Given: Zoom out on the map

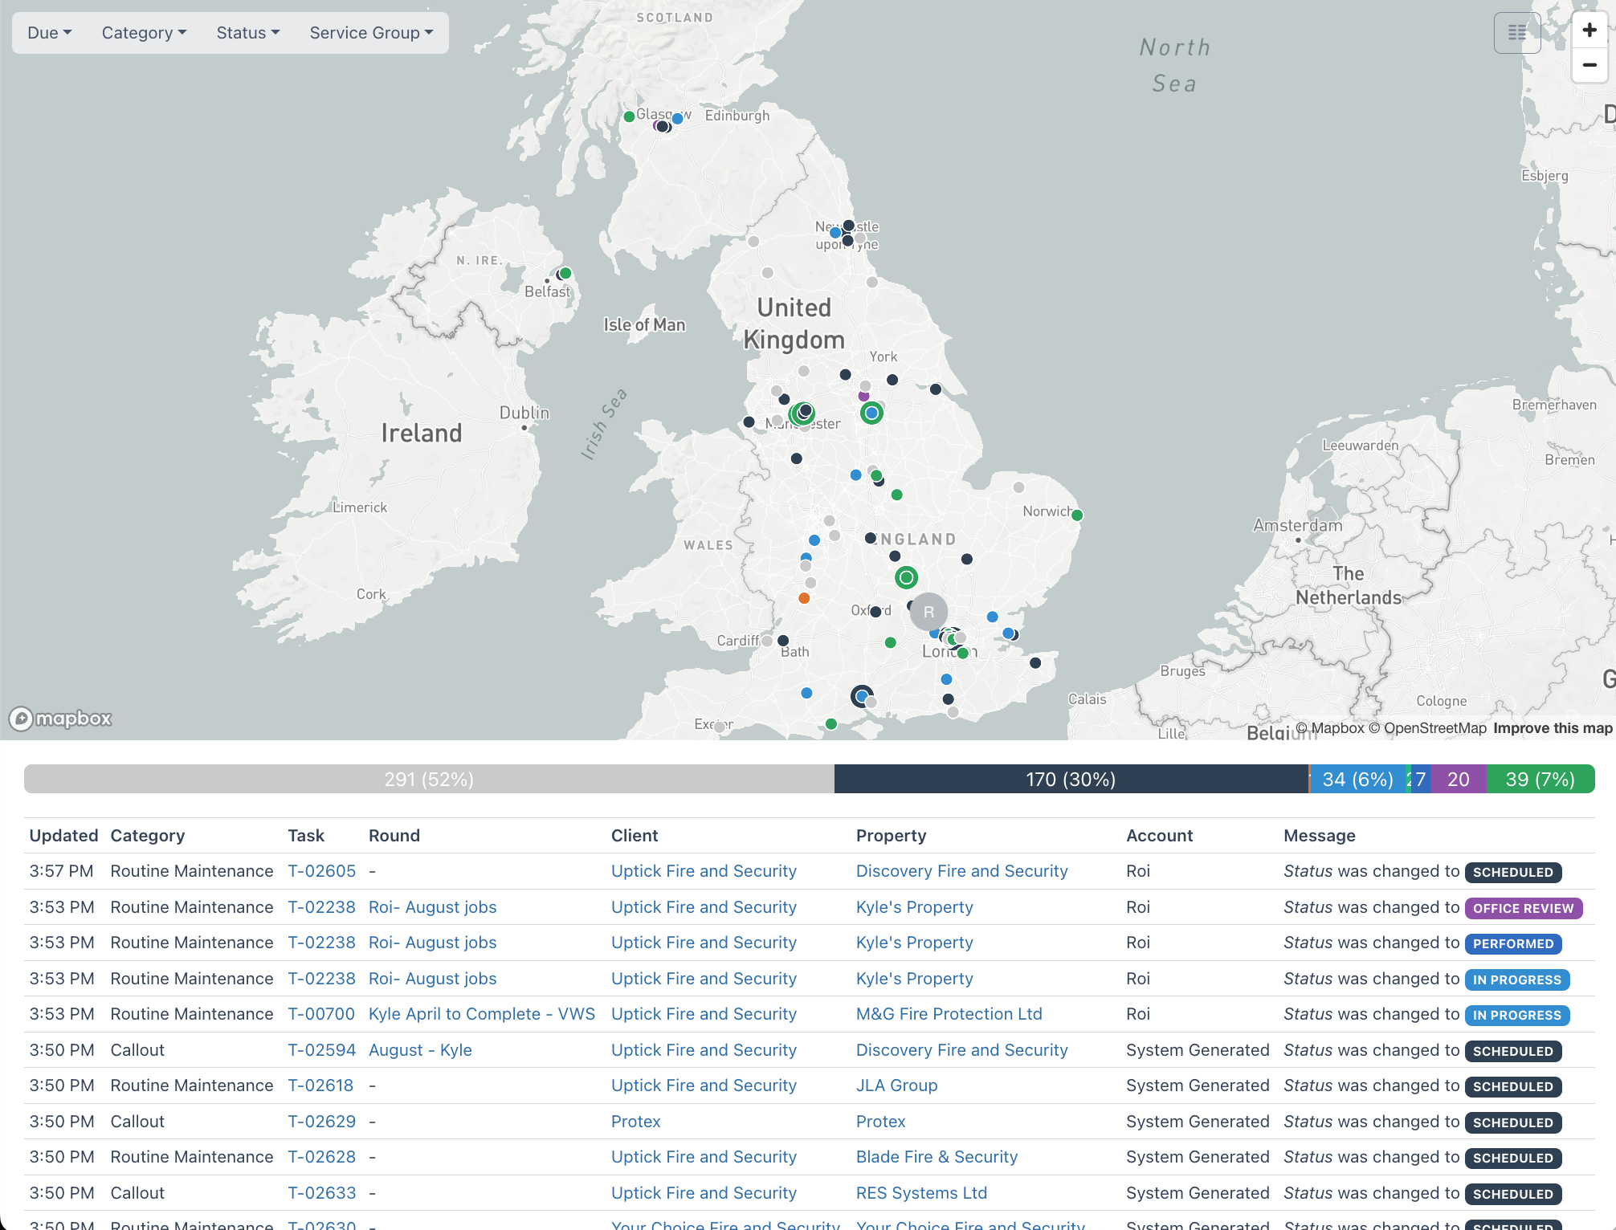Looking at the screenshot, I should point(1589,65).
